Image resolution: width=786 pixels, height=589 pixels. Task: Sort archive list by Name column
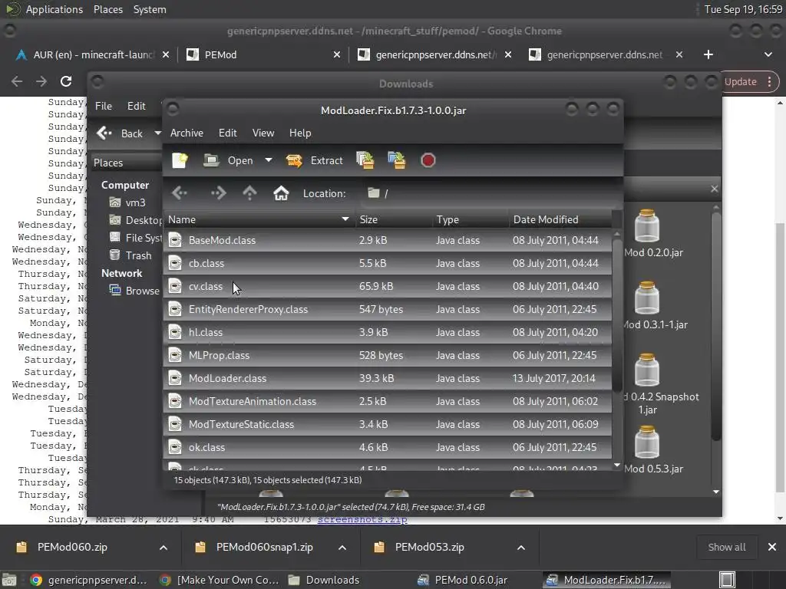(x=259, y=219)
